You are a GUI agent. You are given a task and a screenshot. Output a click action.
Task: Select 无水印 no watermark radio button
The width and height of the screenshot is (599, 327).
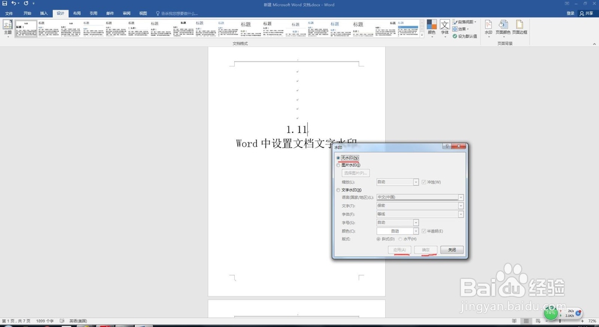click(338, 158)
